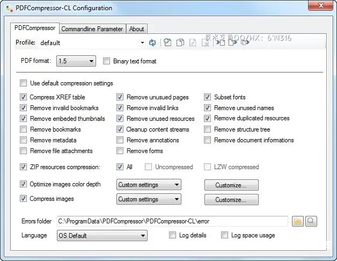Enable Remove bookmarks option
337x261 pixels.
tap(23, 129)
